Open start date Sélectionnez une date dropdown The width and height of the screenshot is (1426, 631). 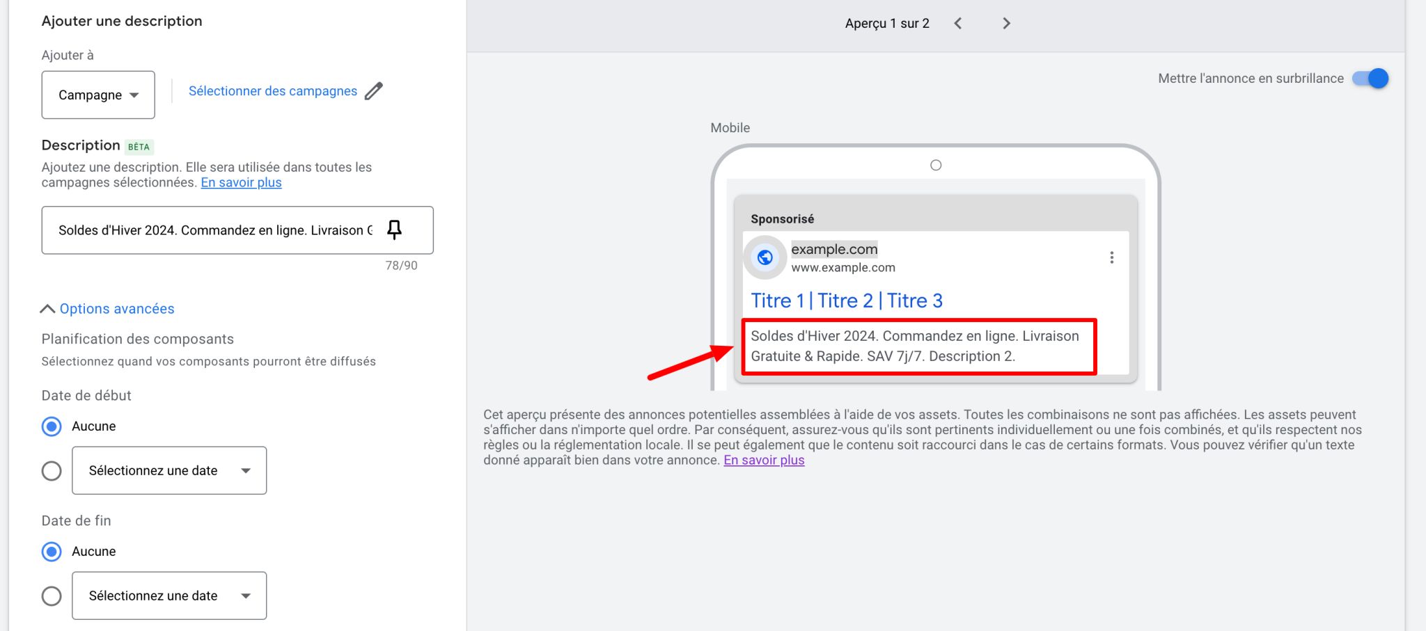pos(169,471)
